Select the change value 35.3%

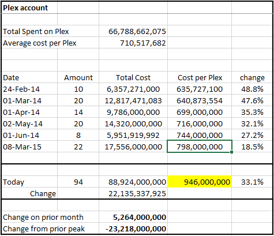coord(252,112)
